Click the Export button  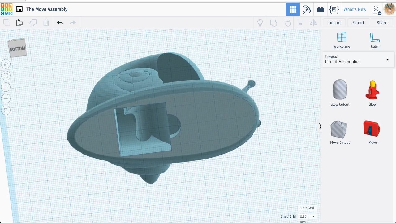[x=358, y=23]
